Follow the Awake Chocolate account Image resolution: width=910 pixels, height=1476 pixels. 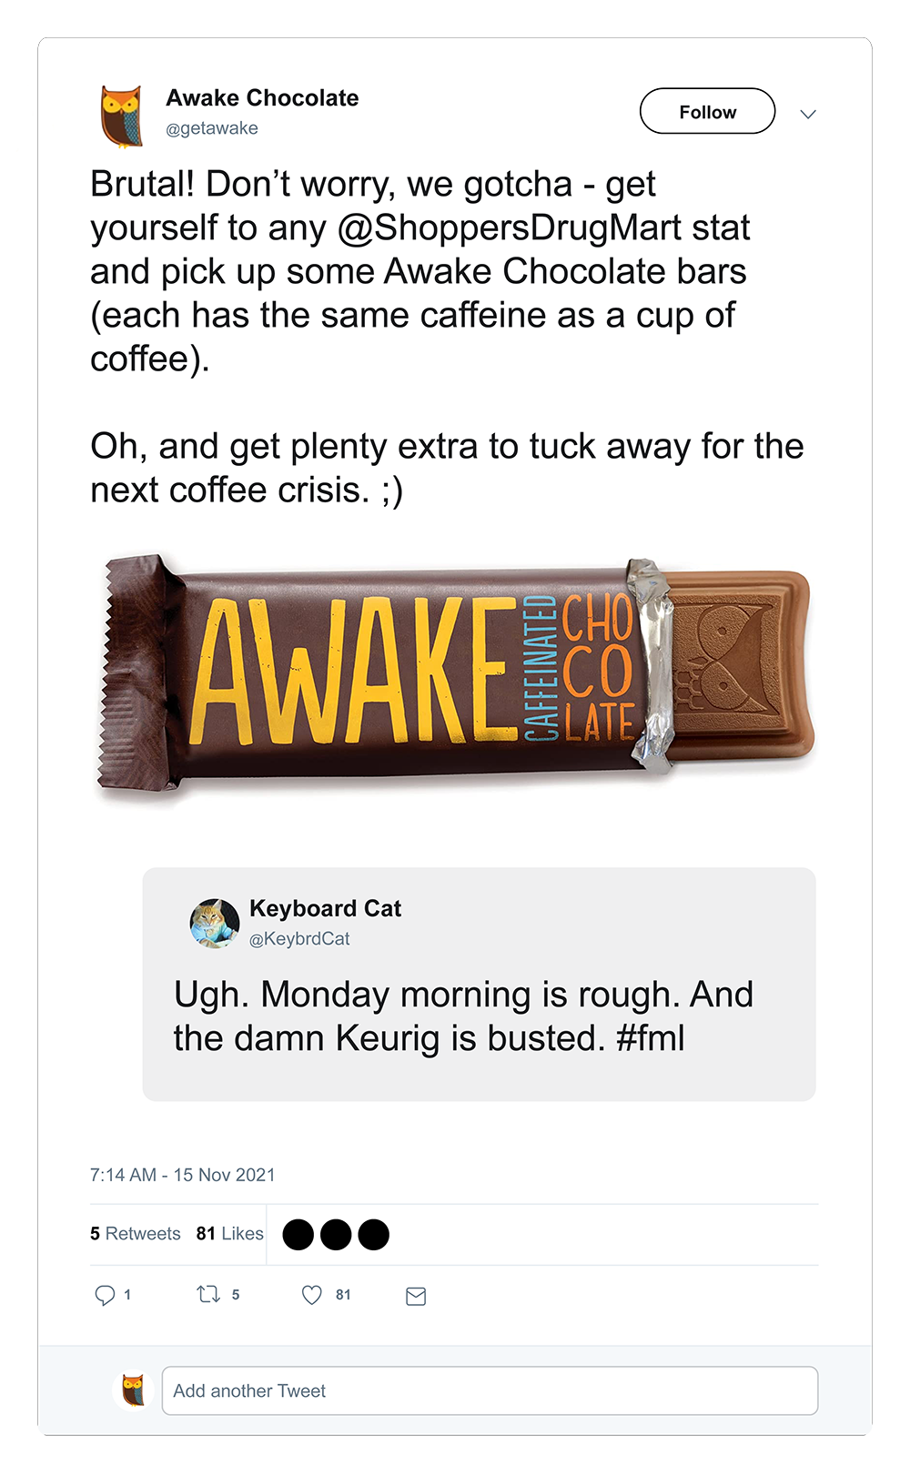(x=708, y=111)
